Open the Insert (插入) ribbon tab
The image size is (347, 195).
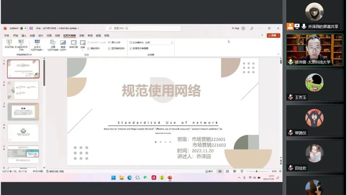[24, 36]
